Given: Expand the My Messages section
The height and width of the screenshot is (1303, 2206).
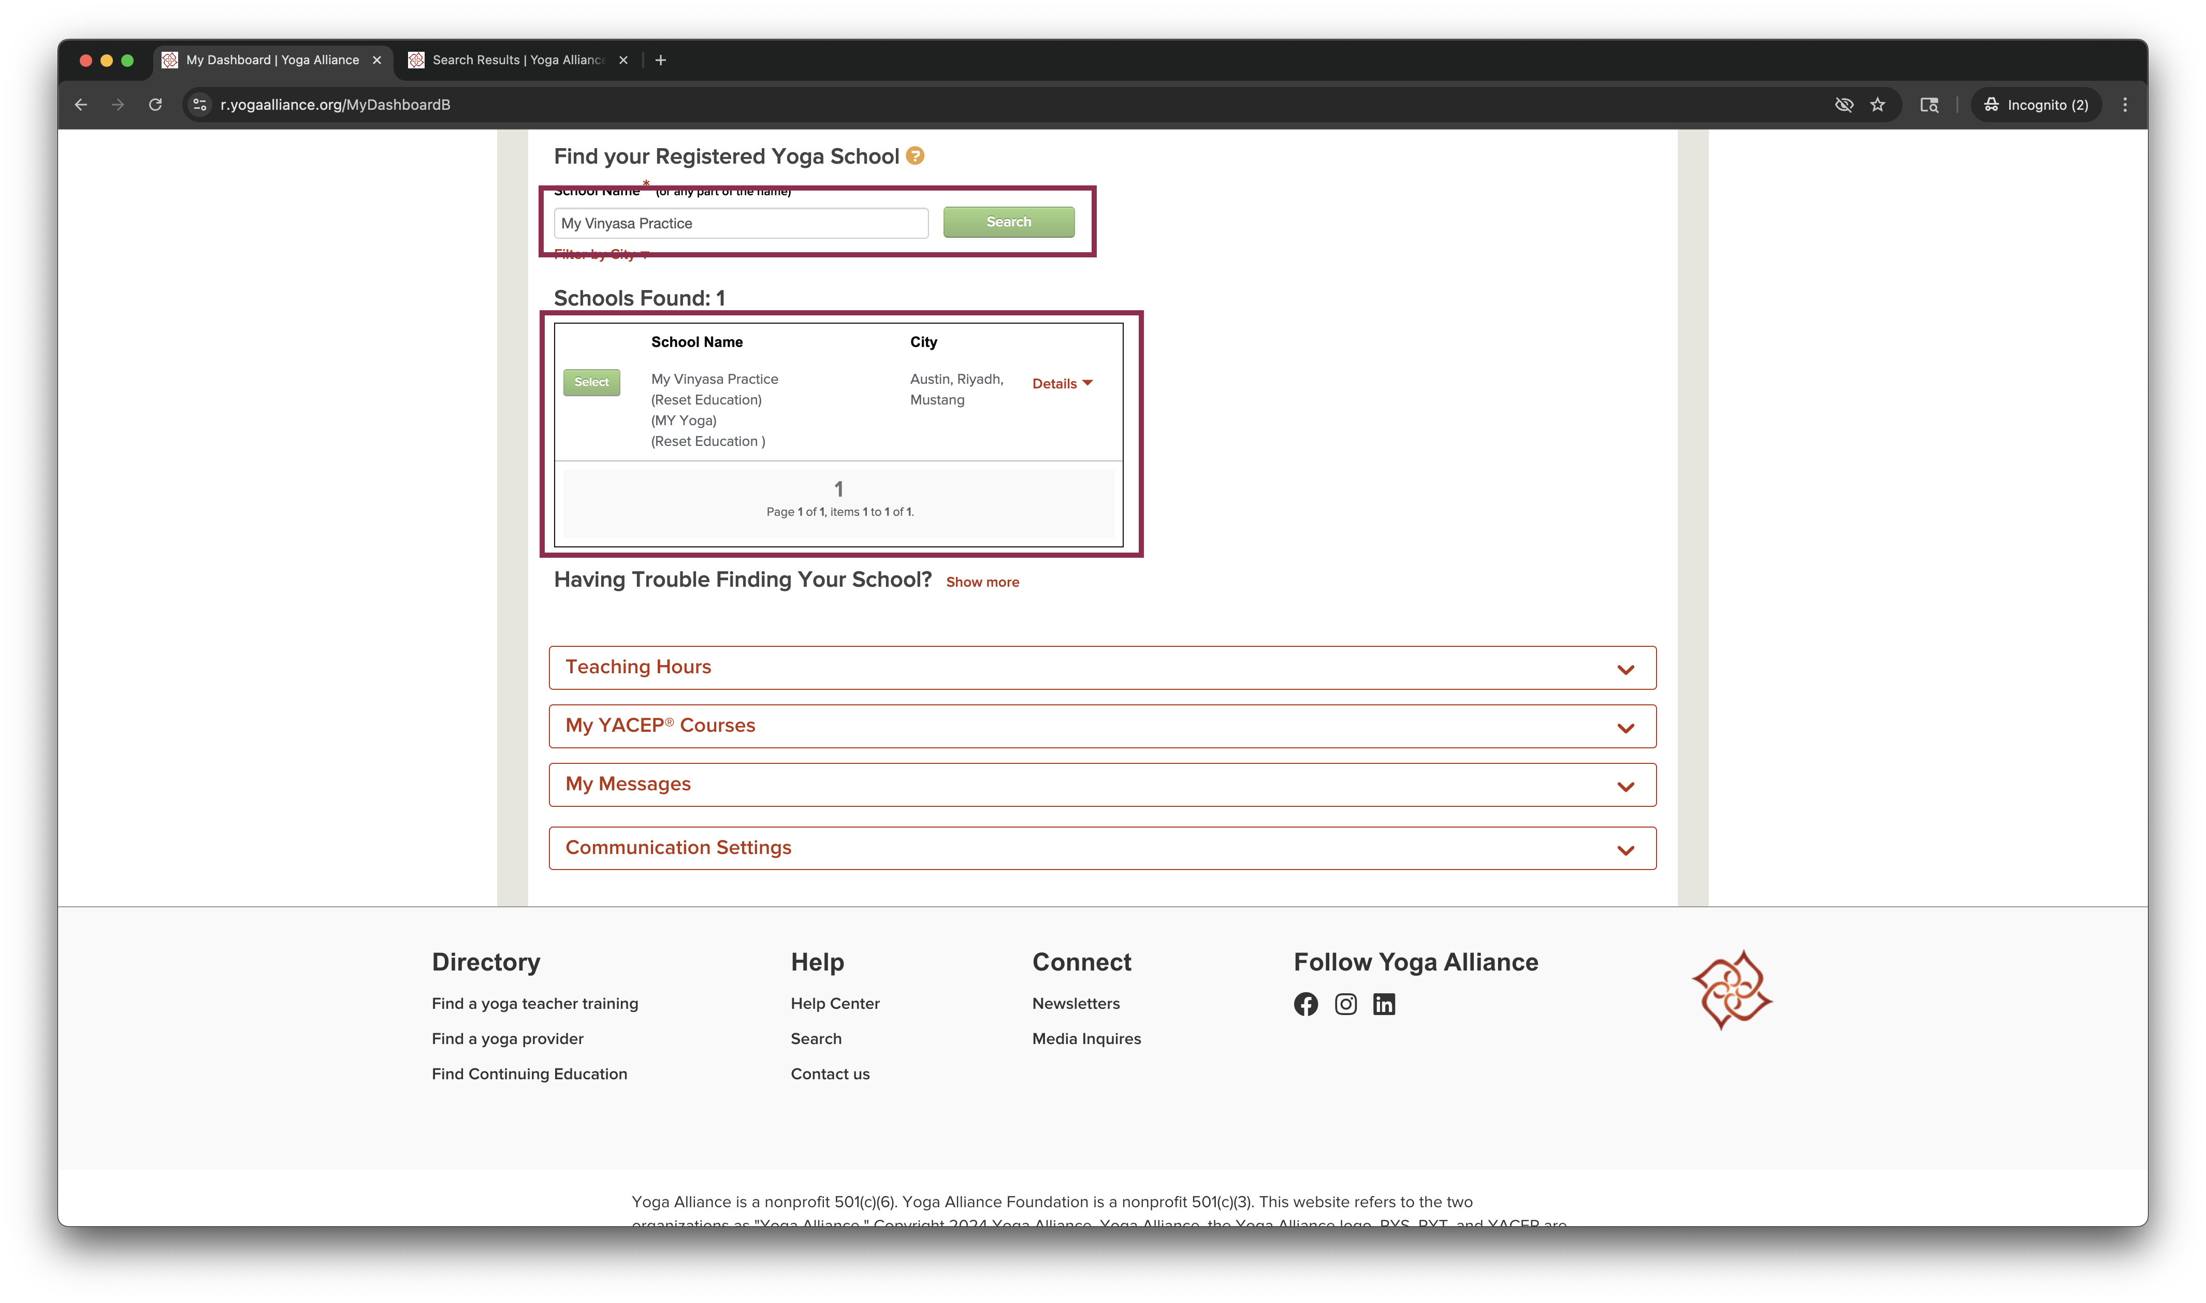Looking at the screenshot, I should coord(1102,784).
